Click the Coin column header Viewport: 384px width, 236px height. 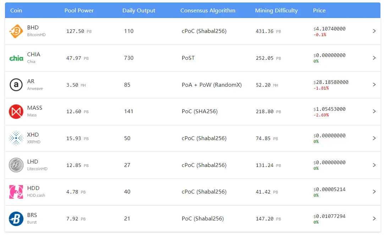(16, 11)
